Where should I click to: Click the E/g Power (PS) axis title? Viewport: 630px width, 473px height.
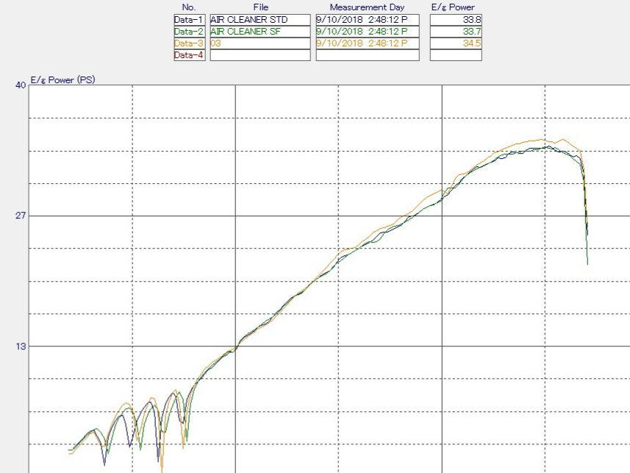point(62,79)
